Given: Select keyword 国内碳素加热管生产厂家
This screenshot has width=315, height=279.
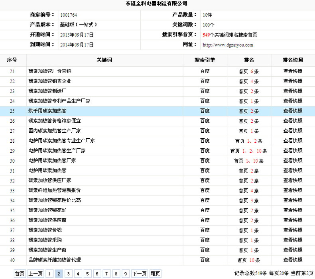Looking at the screenshot, I should pos(55,131).
